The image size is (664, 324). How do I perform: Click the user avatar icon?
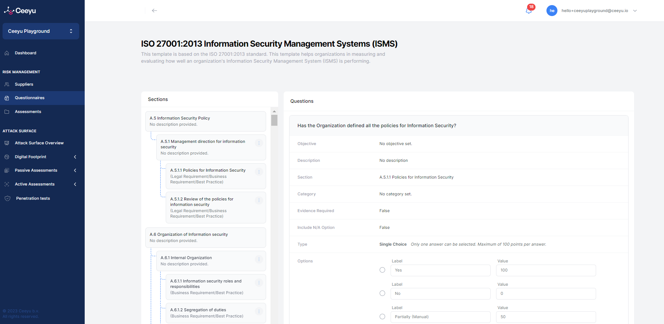(x=552, y=11)
